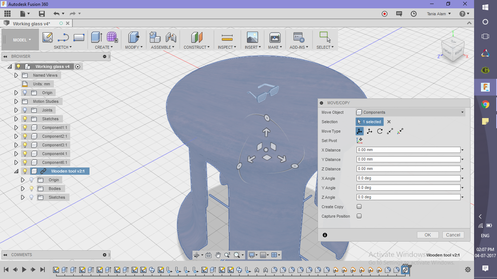Click the Select tool icon
This screenshot has height=279, width=497.
(x=325, y=37)
